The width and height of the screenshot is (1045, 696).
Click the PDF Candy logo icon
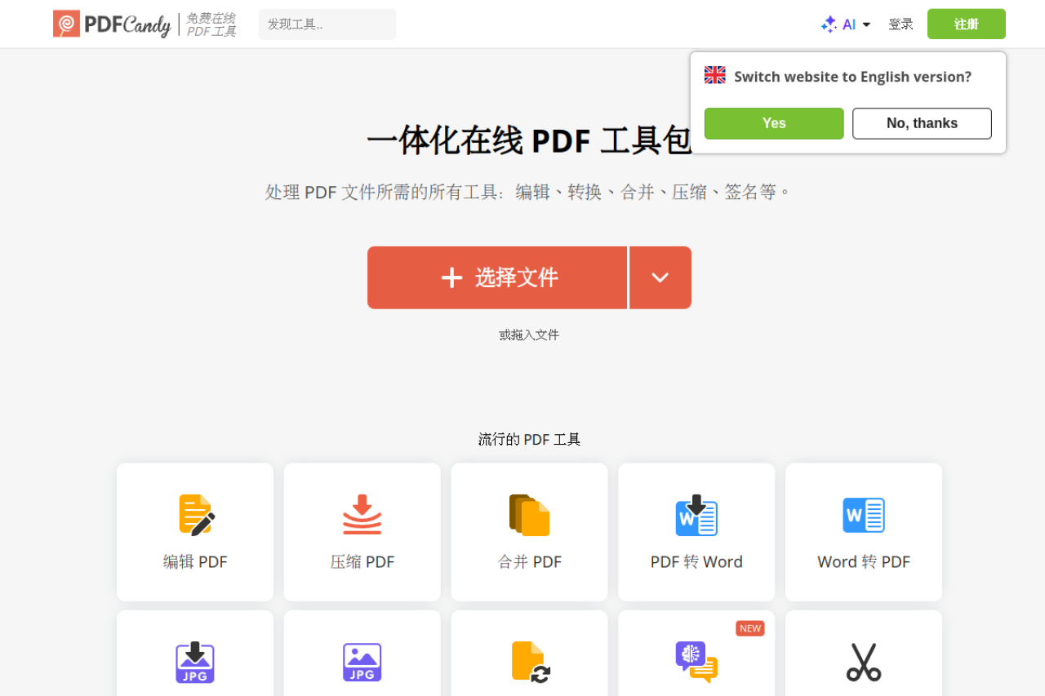pos(66,24)
